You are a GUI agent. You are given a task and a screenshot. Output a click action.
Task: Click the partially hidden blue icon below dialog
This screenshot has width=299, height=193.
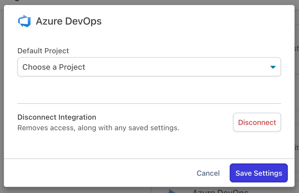point(171,191)
